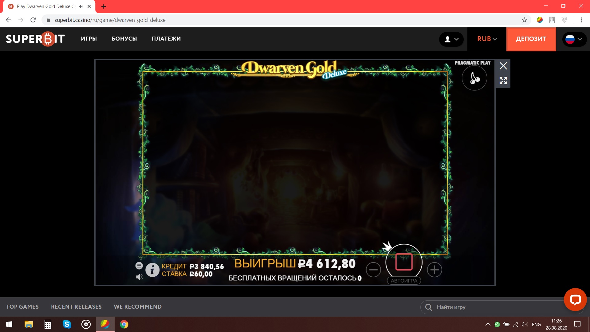Open the live chat bubble
The width and height of the screenshot is (590, 332).
pyautogui.click(x=575, y=299)
